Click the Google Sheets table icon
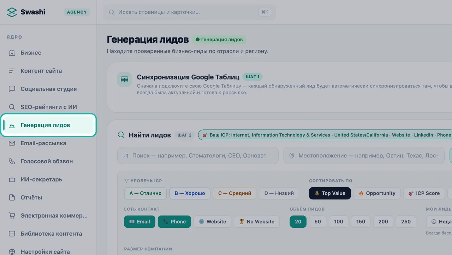The height and width of the screenshot is (255, 452). [x=125, y=80]
